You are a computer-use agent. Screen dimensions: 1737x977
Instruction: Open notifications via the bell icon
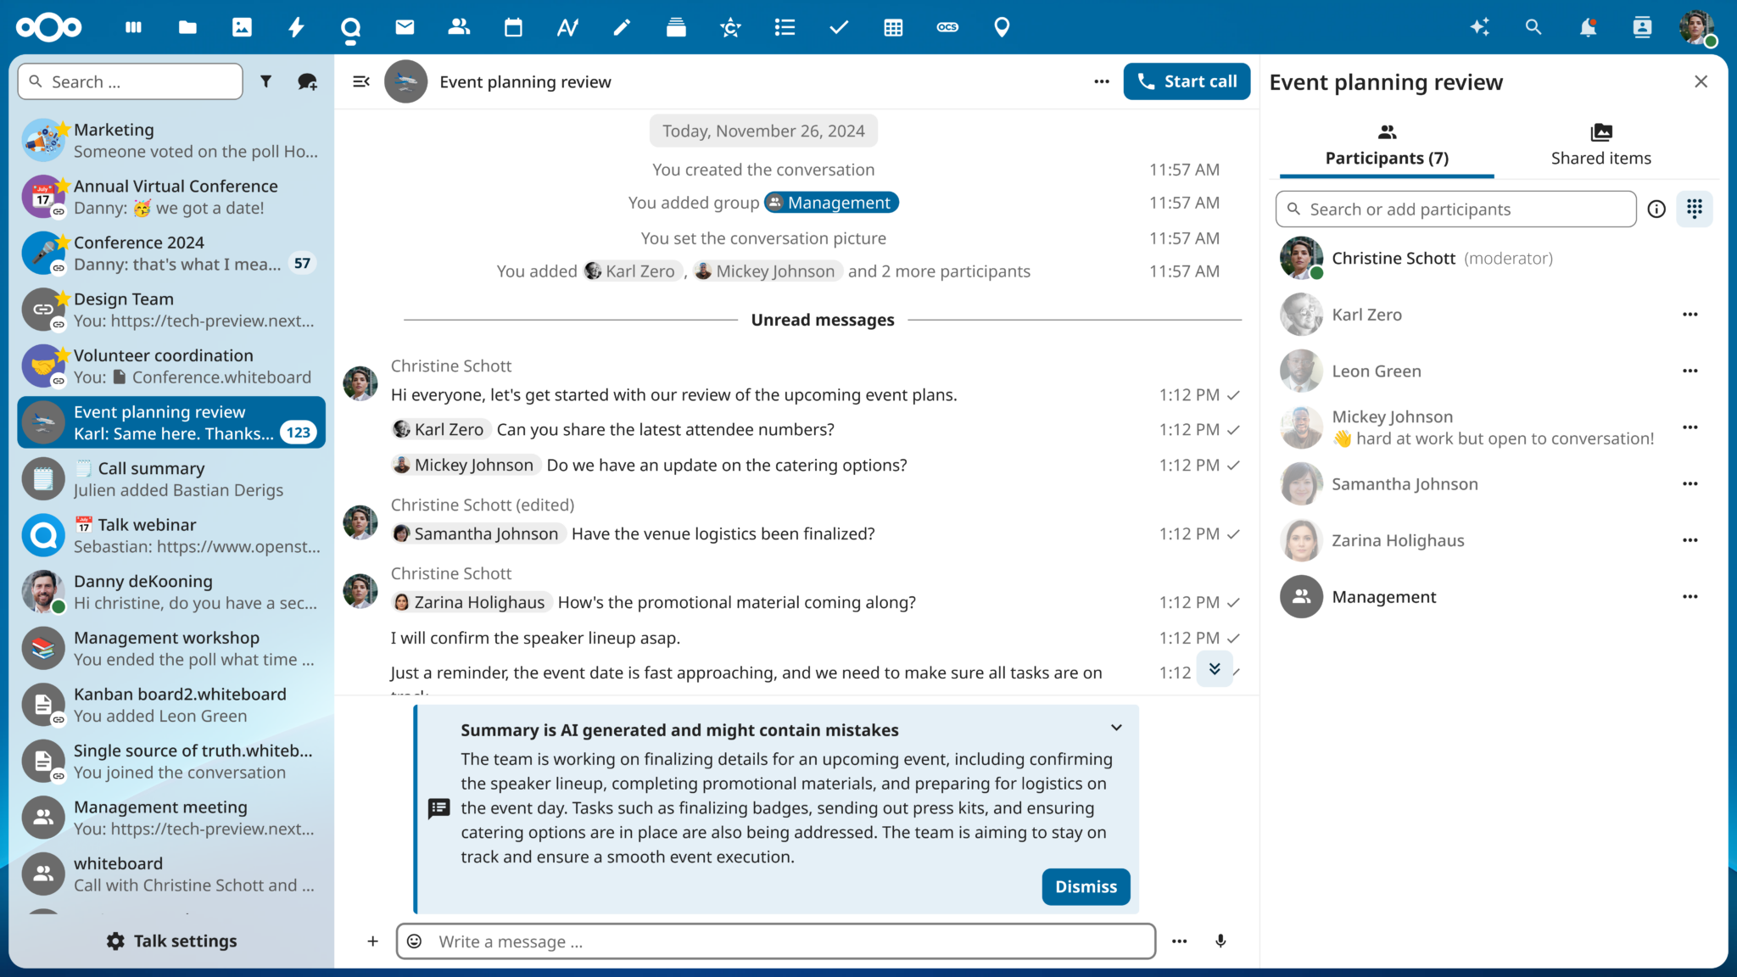(1588, 26)
